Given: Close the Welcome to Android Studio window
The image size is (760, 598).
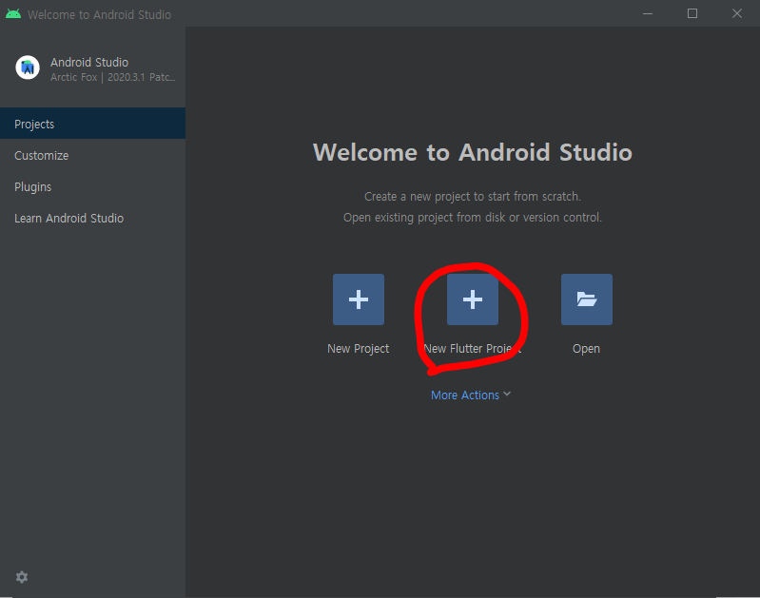Looking at the screenshot, I should (737, 13).
